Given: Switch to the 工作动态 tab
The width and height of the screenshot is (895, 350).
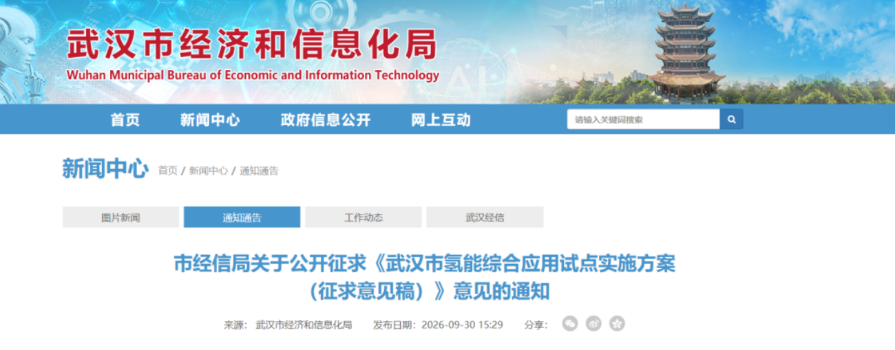Looking at the screenshot, I should coord(364,217).
